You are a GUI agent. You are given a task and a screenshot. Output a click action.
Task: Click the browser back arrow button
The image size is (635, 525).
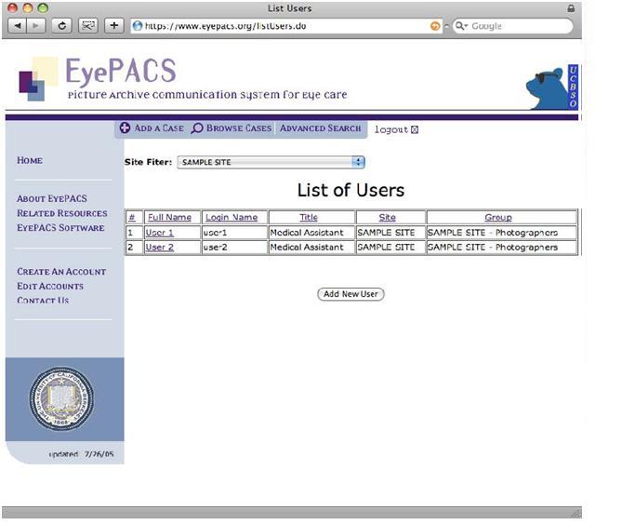(17, 26)
